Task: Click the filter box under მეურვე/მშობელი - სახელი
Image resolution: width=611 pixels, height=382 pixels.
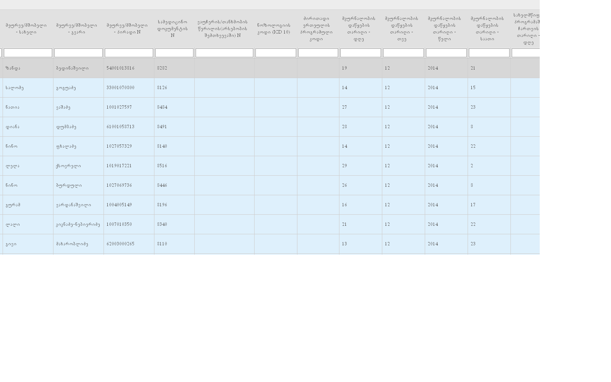Action: click(x=28, y=53)
